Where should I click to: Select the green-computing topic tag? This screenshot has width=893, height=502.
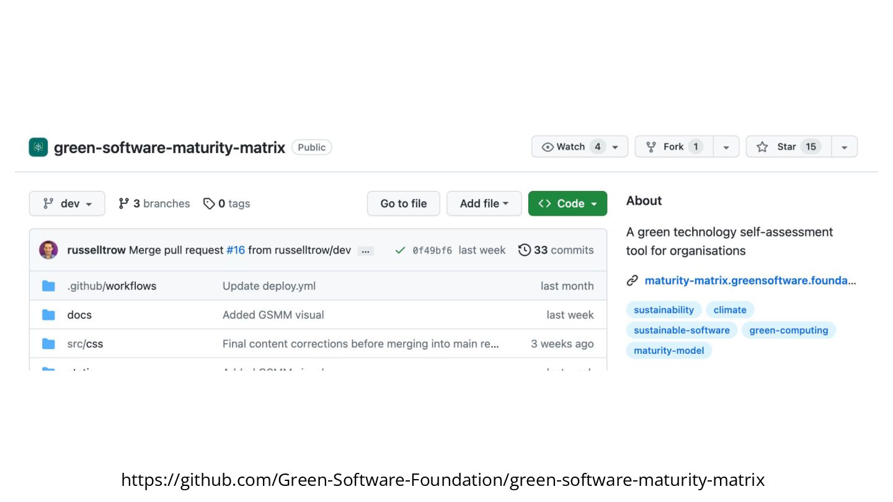tap(789, 330)
